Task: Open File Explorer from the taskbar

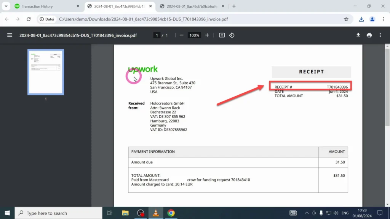Action: (x=125, y=213)
